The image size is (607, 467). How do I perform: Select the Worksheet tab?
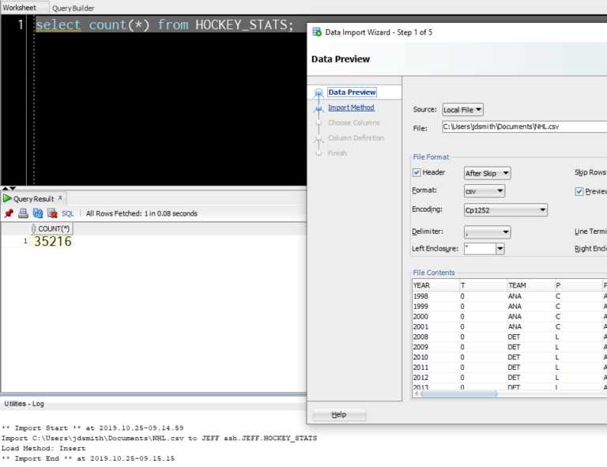click(19, 8)
